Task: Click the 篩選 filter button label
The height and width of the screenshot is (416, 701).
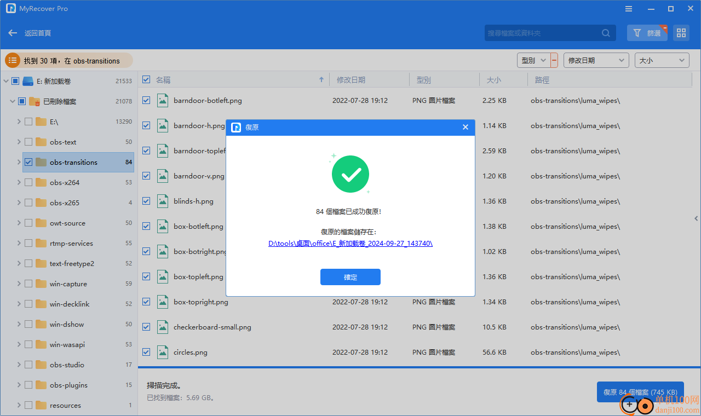Action: pos(654,33)
